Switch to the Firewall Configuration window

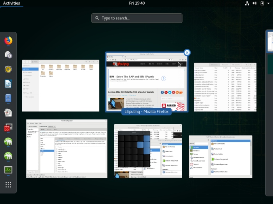pos(66,149)
